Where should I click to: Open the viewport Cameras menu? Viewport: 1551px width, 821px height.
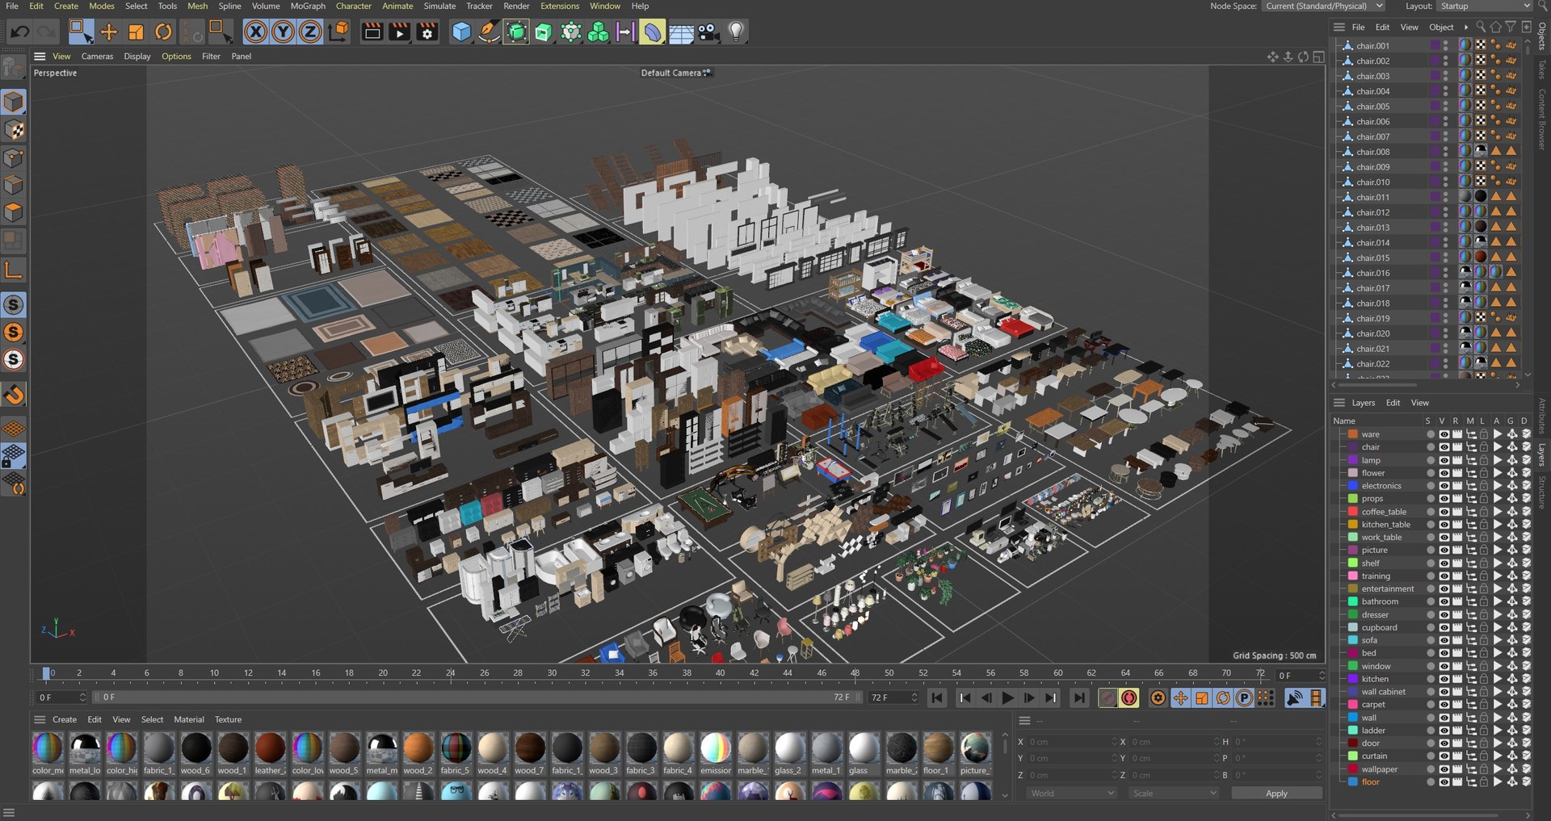pyautogui.click(x=97, y=57)
